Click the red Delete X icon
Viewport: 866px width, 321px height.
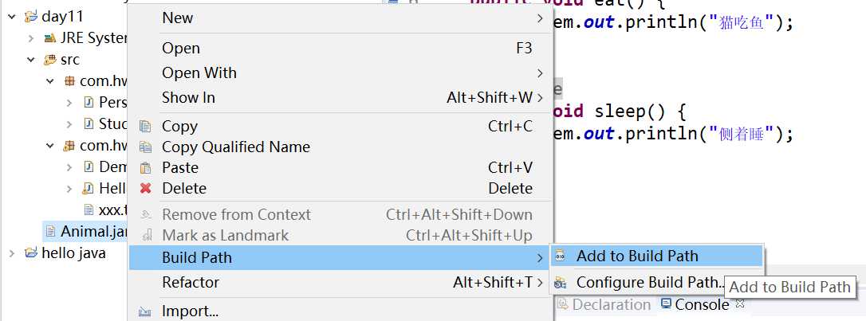coord(145,188)
